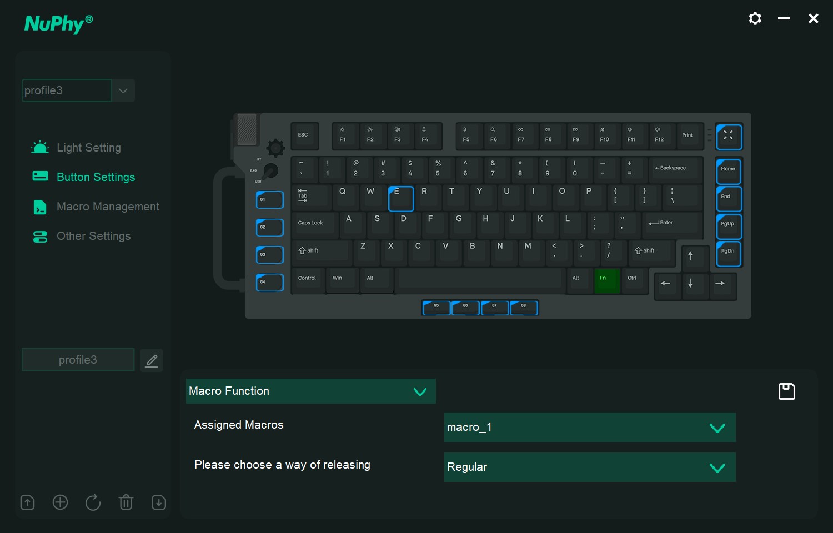Select the green Fn key on keyboard
The height and width of the screenshot is (533, 833).
click(606, 280)
